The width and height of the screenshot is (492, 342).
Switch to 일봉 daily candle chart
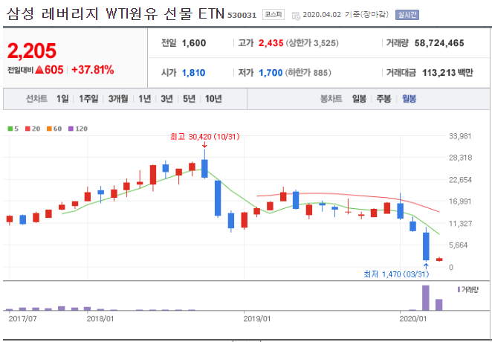point(359,99)
